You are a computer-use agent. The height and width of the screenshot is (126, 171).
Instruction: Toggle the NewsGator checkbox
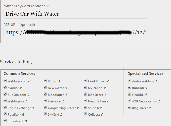pyautogui.click(x=45, y=88)
